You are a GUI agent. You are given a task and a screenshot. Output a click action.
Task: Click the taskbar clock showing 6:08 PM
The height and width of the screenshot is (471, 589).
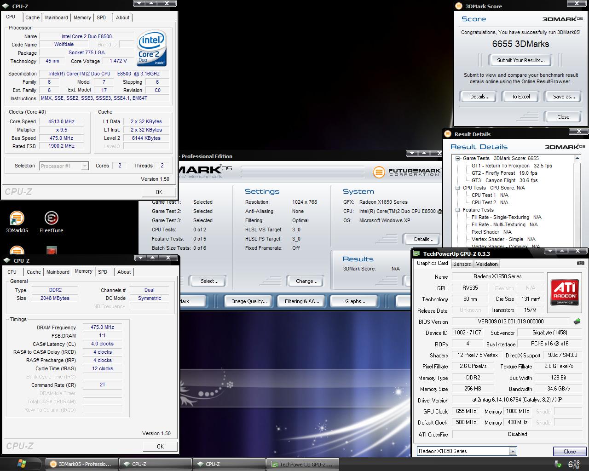tap(573, 465)
